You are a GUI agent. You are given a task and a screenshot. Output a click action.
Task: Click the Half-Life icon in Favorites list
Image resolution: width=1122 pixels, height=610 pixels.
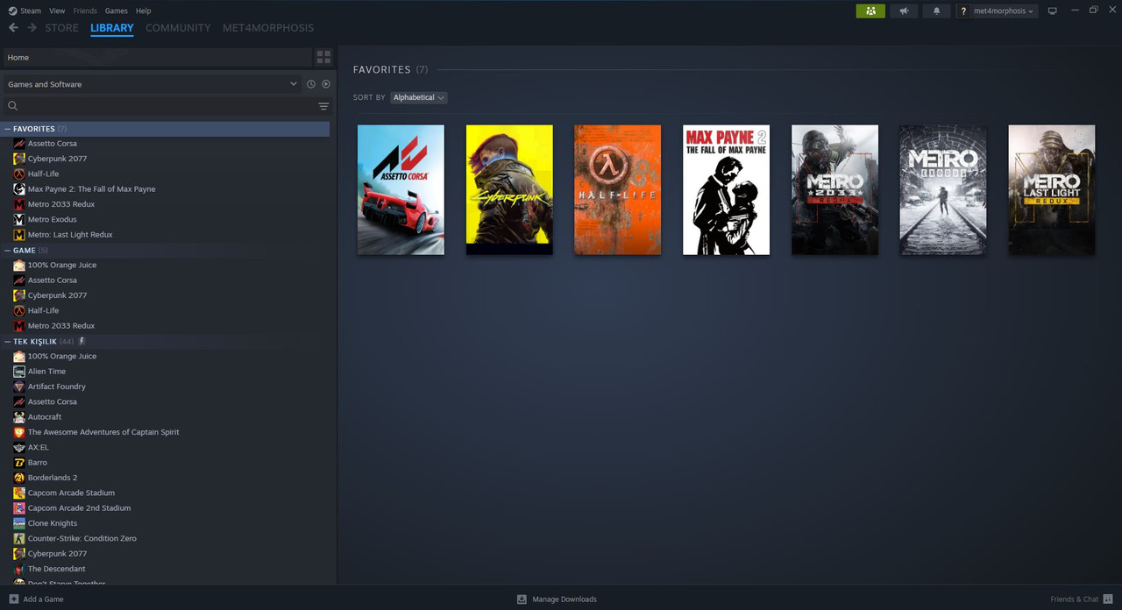point(19,174)
